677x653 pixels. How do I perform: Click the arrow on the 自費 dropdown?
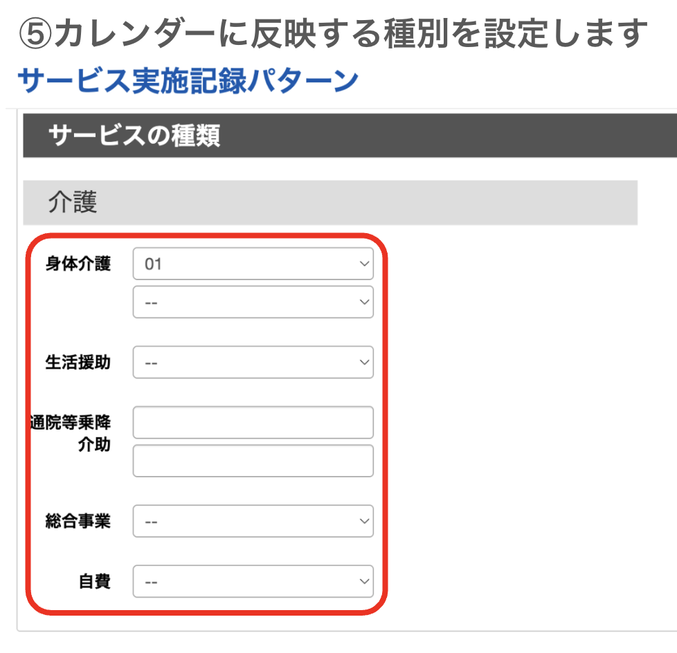(365, 581)
